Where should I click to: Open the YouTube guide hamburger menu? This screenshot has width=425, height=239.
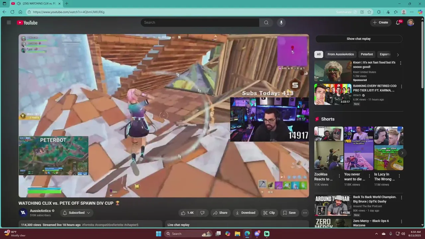9,23
